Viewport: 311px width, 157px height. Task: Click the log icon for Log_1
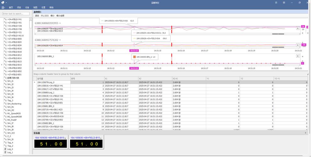tap(5, 152)
